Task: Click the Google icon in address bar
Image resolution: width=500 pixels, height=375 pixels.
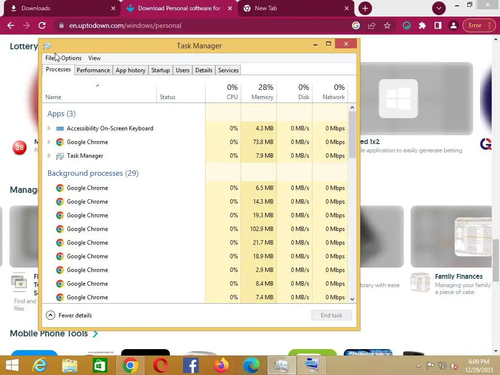Action: tap(356, 25)
